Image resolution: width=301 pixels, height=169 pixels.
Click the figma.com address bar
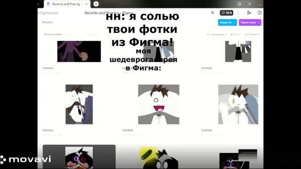[48, 13]
